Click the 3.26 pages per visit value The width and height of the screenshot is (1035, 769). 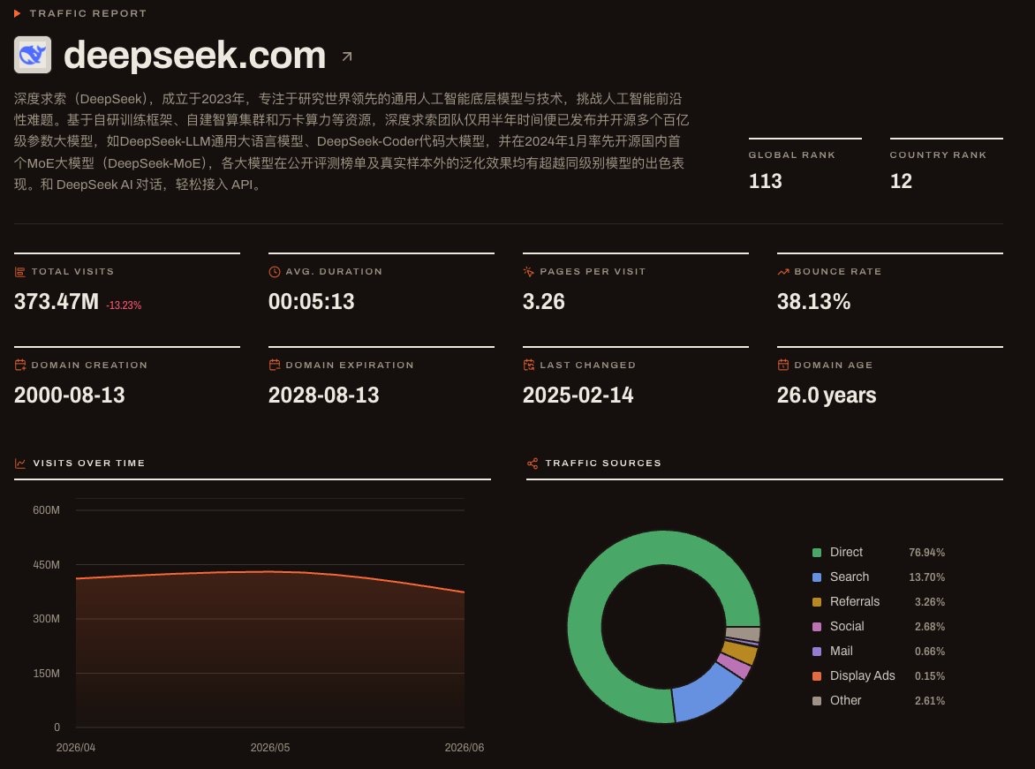(544, 302)
